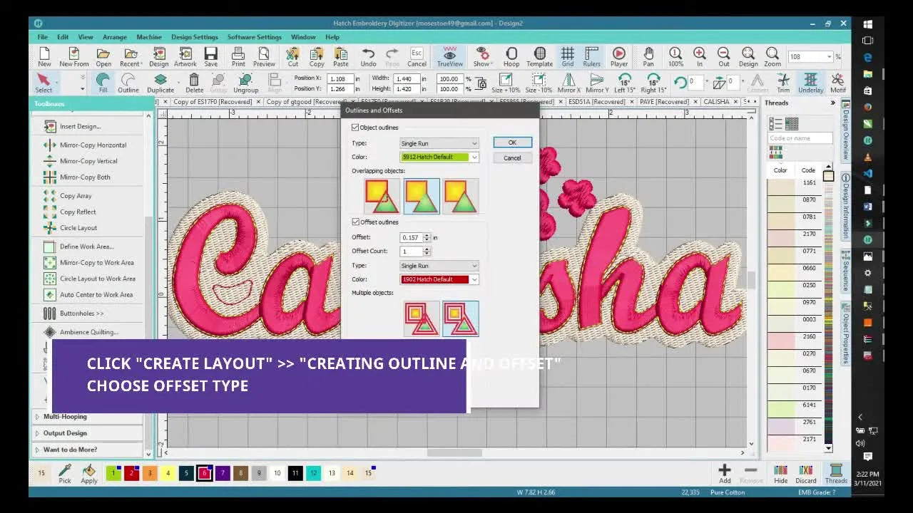
Task: Click the Duplicate tool
Action: coord(160,83)
